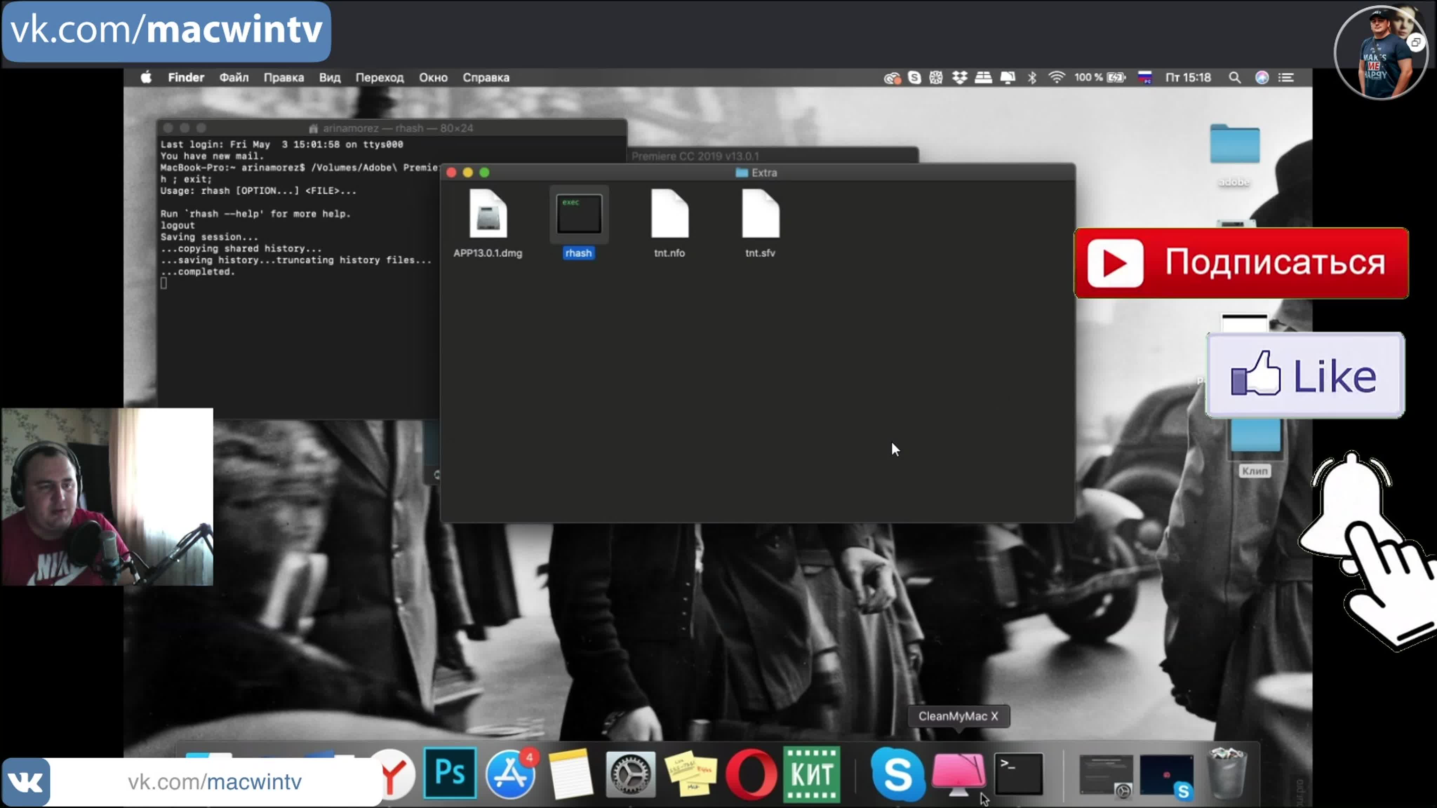
Task: Open System Preferences from the Dock
Action: (630, 774)
